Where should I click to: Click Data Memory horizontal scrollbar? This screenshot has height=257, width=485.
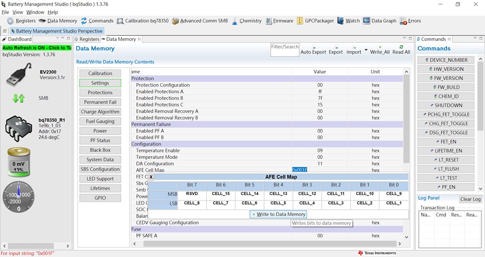pos(270,243)
